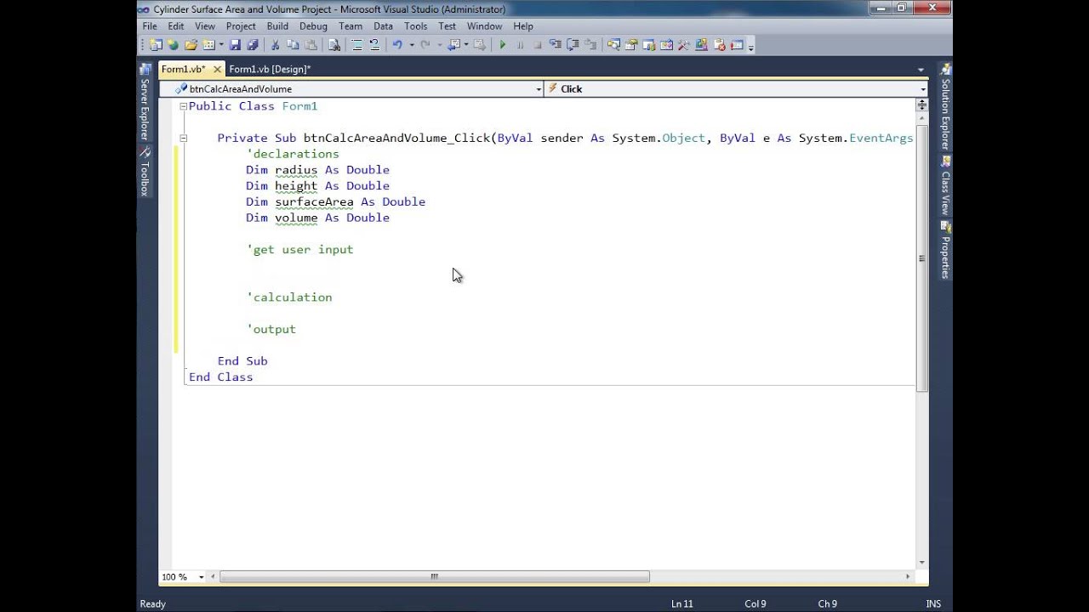Screen dimensions: 1089x612
Task: Close the Form1.vb* tab
Action: (x=217, y=69)
